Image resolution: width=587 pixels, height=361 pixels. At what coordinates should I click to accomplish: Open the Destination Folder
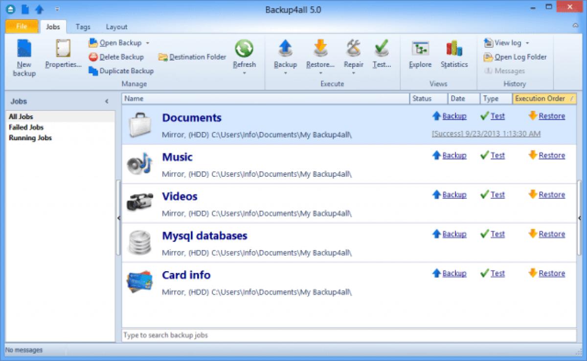tap(191, 57)
